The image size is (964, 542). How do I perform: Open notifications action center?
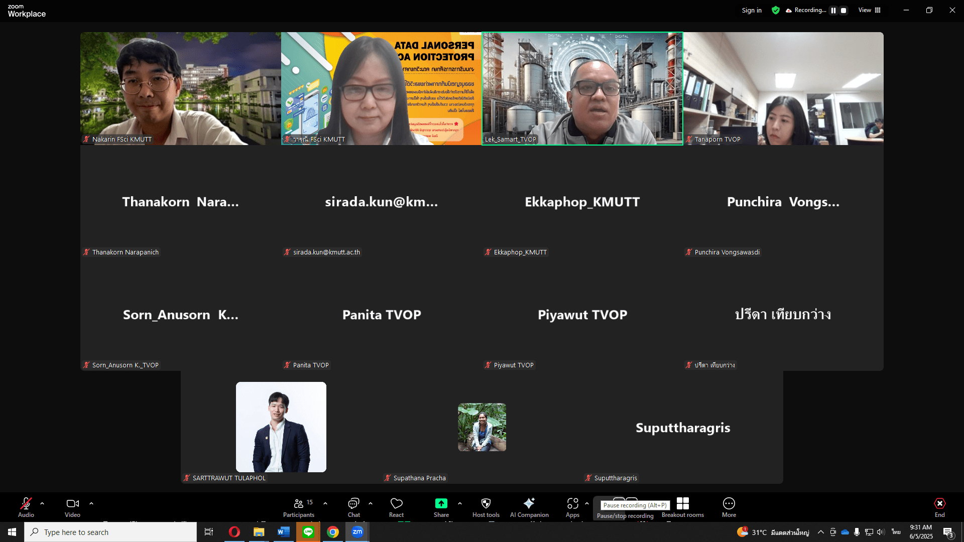948,532
